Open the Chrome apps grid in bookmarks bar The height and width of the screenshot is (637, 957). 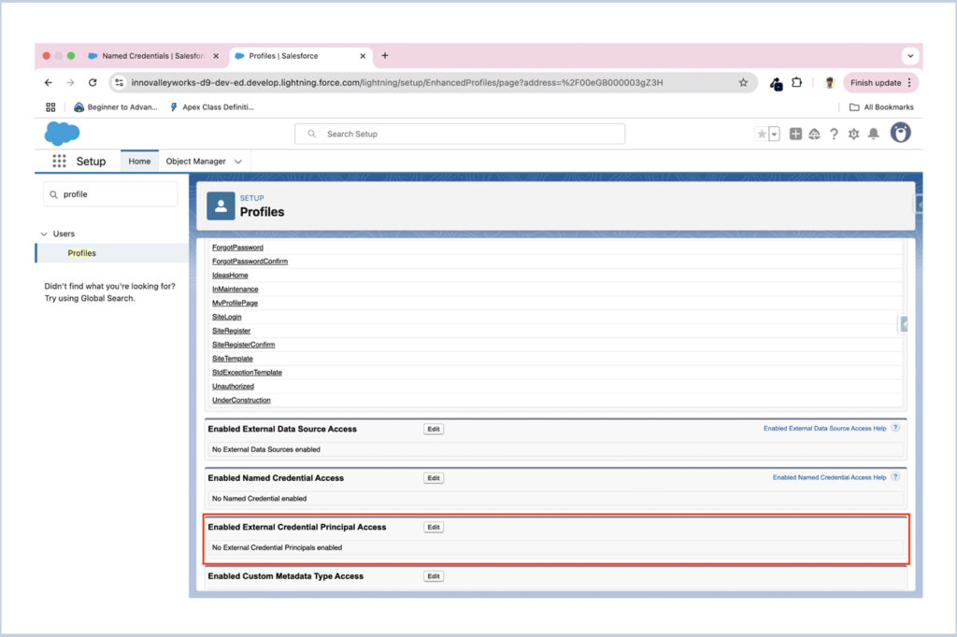coord(50,106)
